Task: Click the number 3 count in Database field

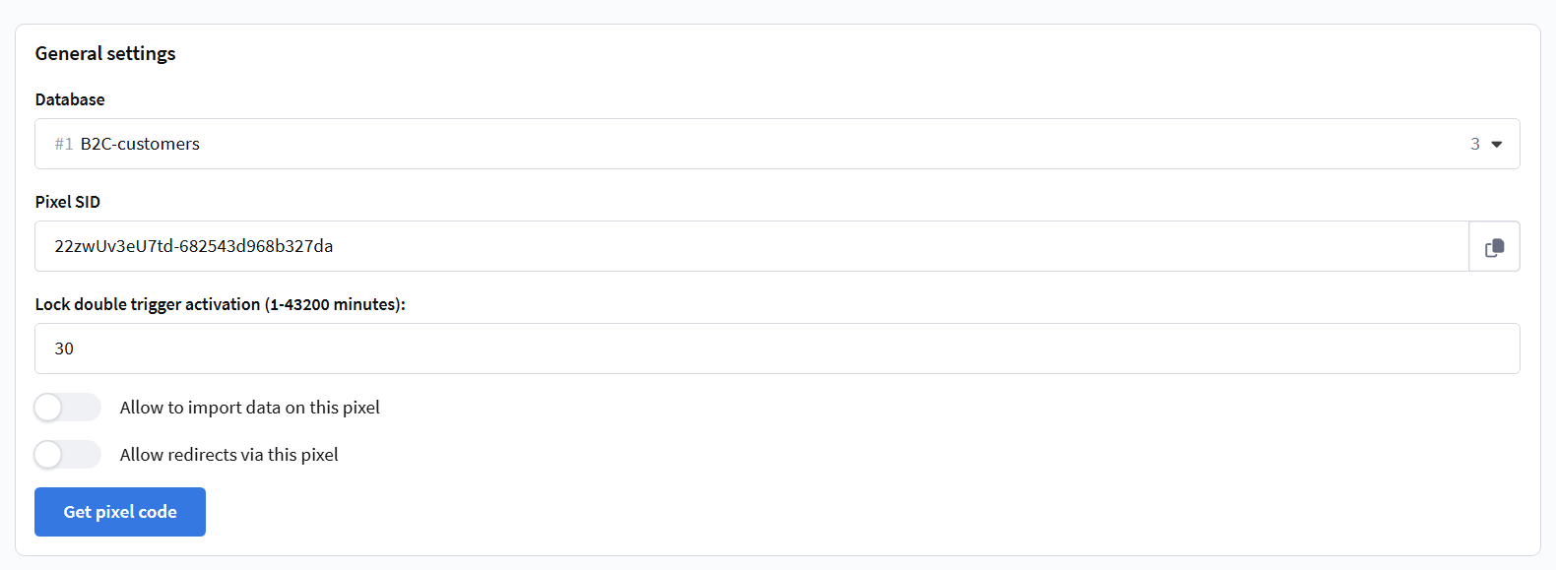Action: [x=1475, y=144]
